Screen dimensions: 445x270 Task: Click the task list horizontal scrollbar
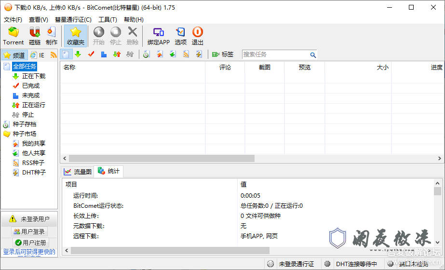162,158
